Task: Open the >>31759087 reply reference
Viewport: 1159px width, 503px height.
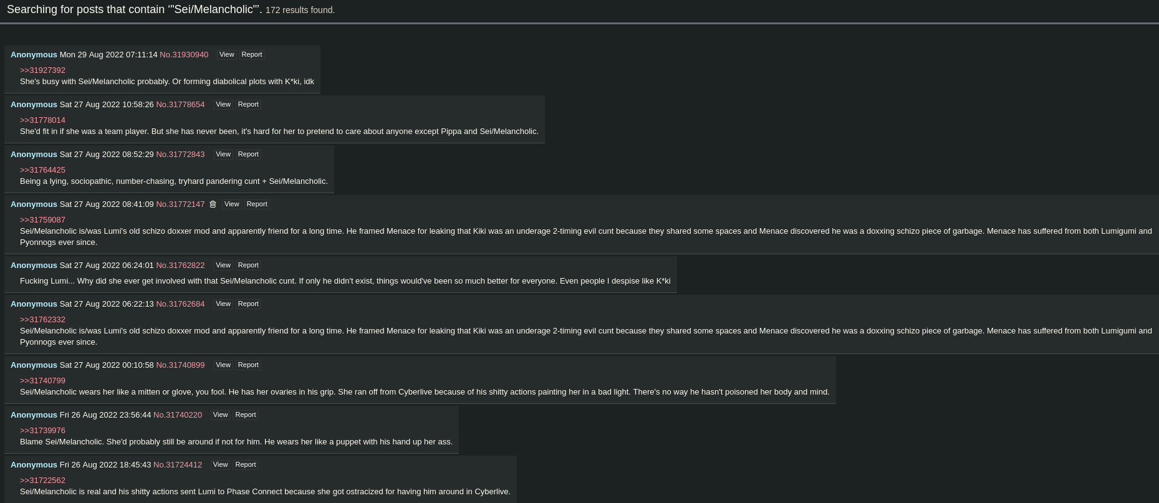Action: [42, 220]
